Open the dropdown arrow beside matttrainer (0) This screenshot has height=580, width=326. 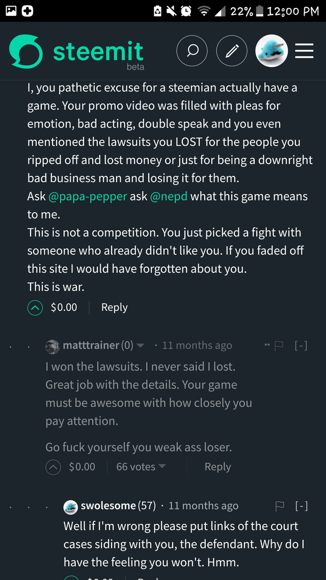(141, 346)
